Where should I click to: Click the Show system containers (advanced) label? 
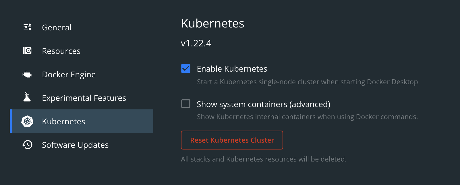point(264,104)
